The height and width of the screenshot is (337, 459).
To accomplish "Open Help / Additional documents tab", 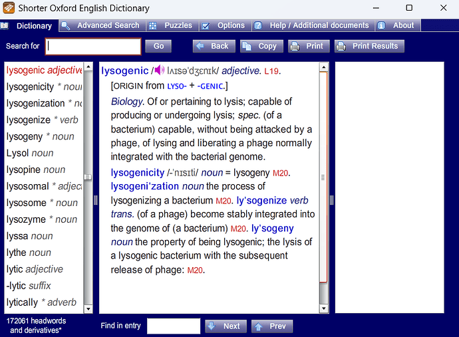I will (313, 25).
